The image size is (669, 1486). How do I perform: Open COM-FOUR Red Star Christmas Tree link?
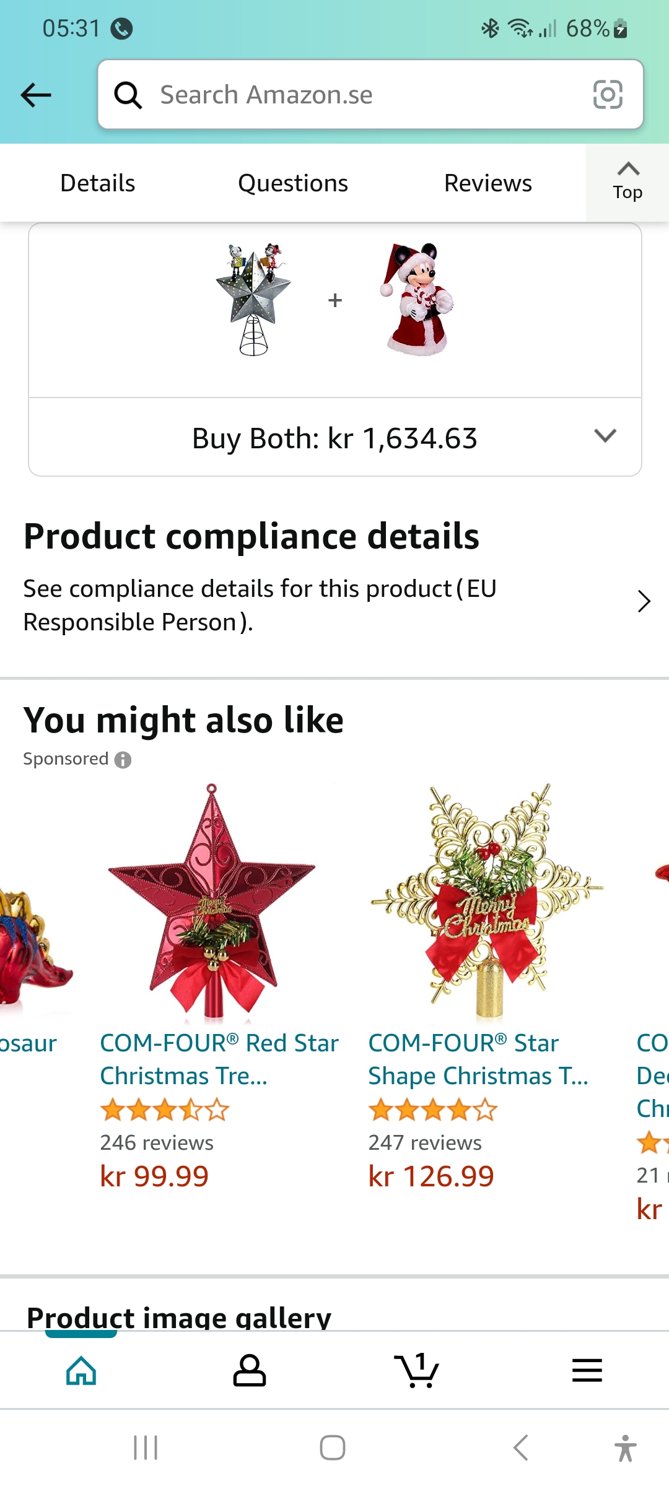pos(218,1059)
